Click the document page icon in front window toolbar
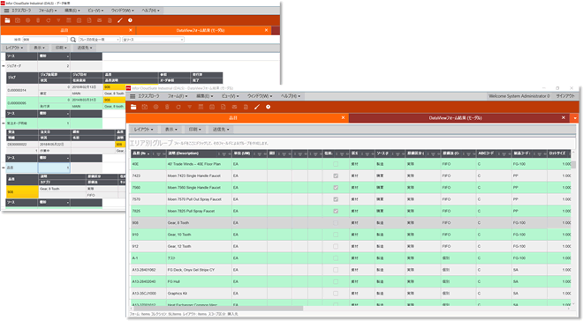 [x=223, y=107]
